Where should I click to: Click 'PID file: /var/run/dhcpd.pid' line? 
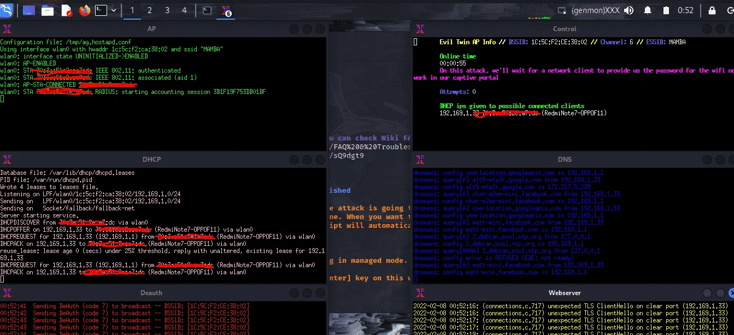click(x=46, y=180)
